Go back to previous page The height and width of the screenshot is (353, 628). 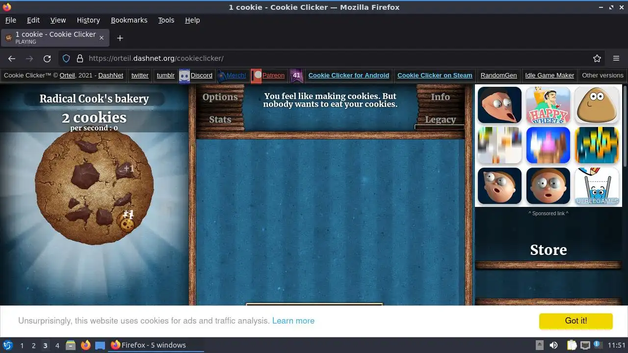pyautogui.click(x=12, y=58)
